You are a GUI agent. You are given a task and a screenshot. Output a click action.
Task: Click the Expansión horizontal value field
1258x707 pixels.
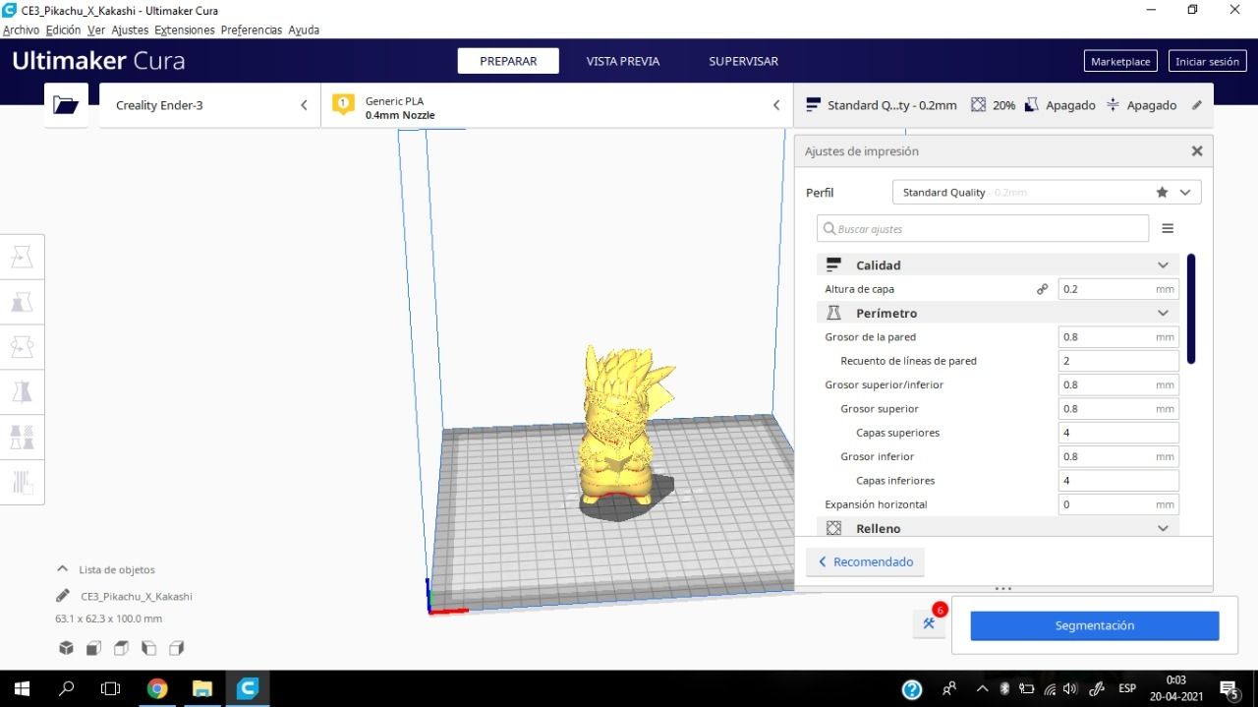point(1118,504)
